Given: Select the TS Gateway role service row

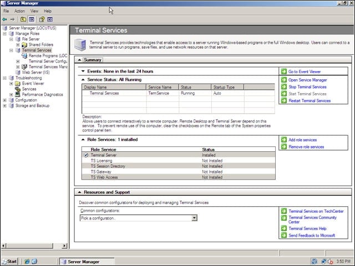Looking at the screenshot, I should coord(179,172).
